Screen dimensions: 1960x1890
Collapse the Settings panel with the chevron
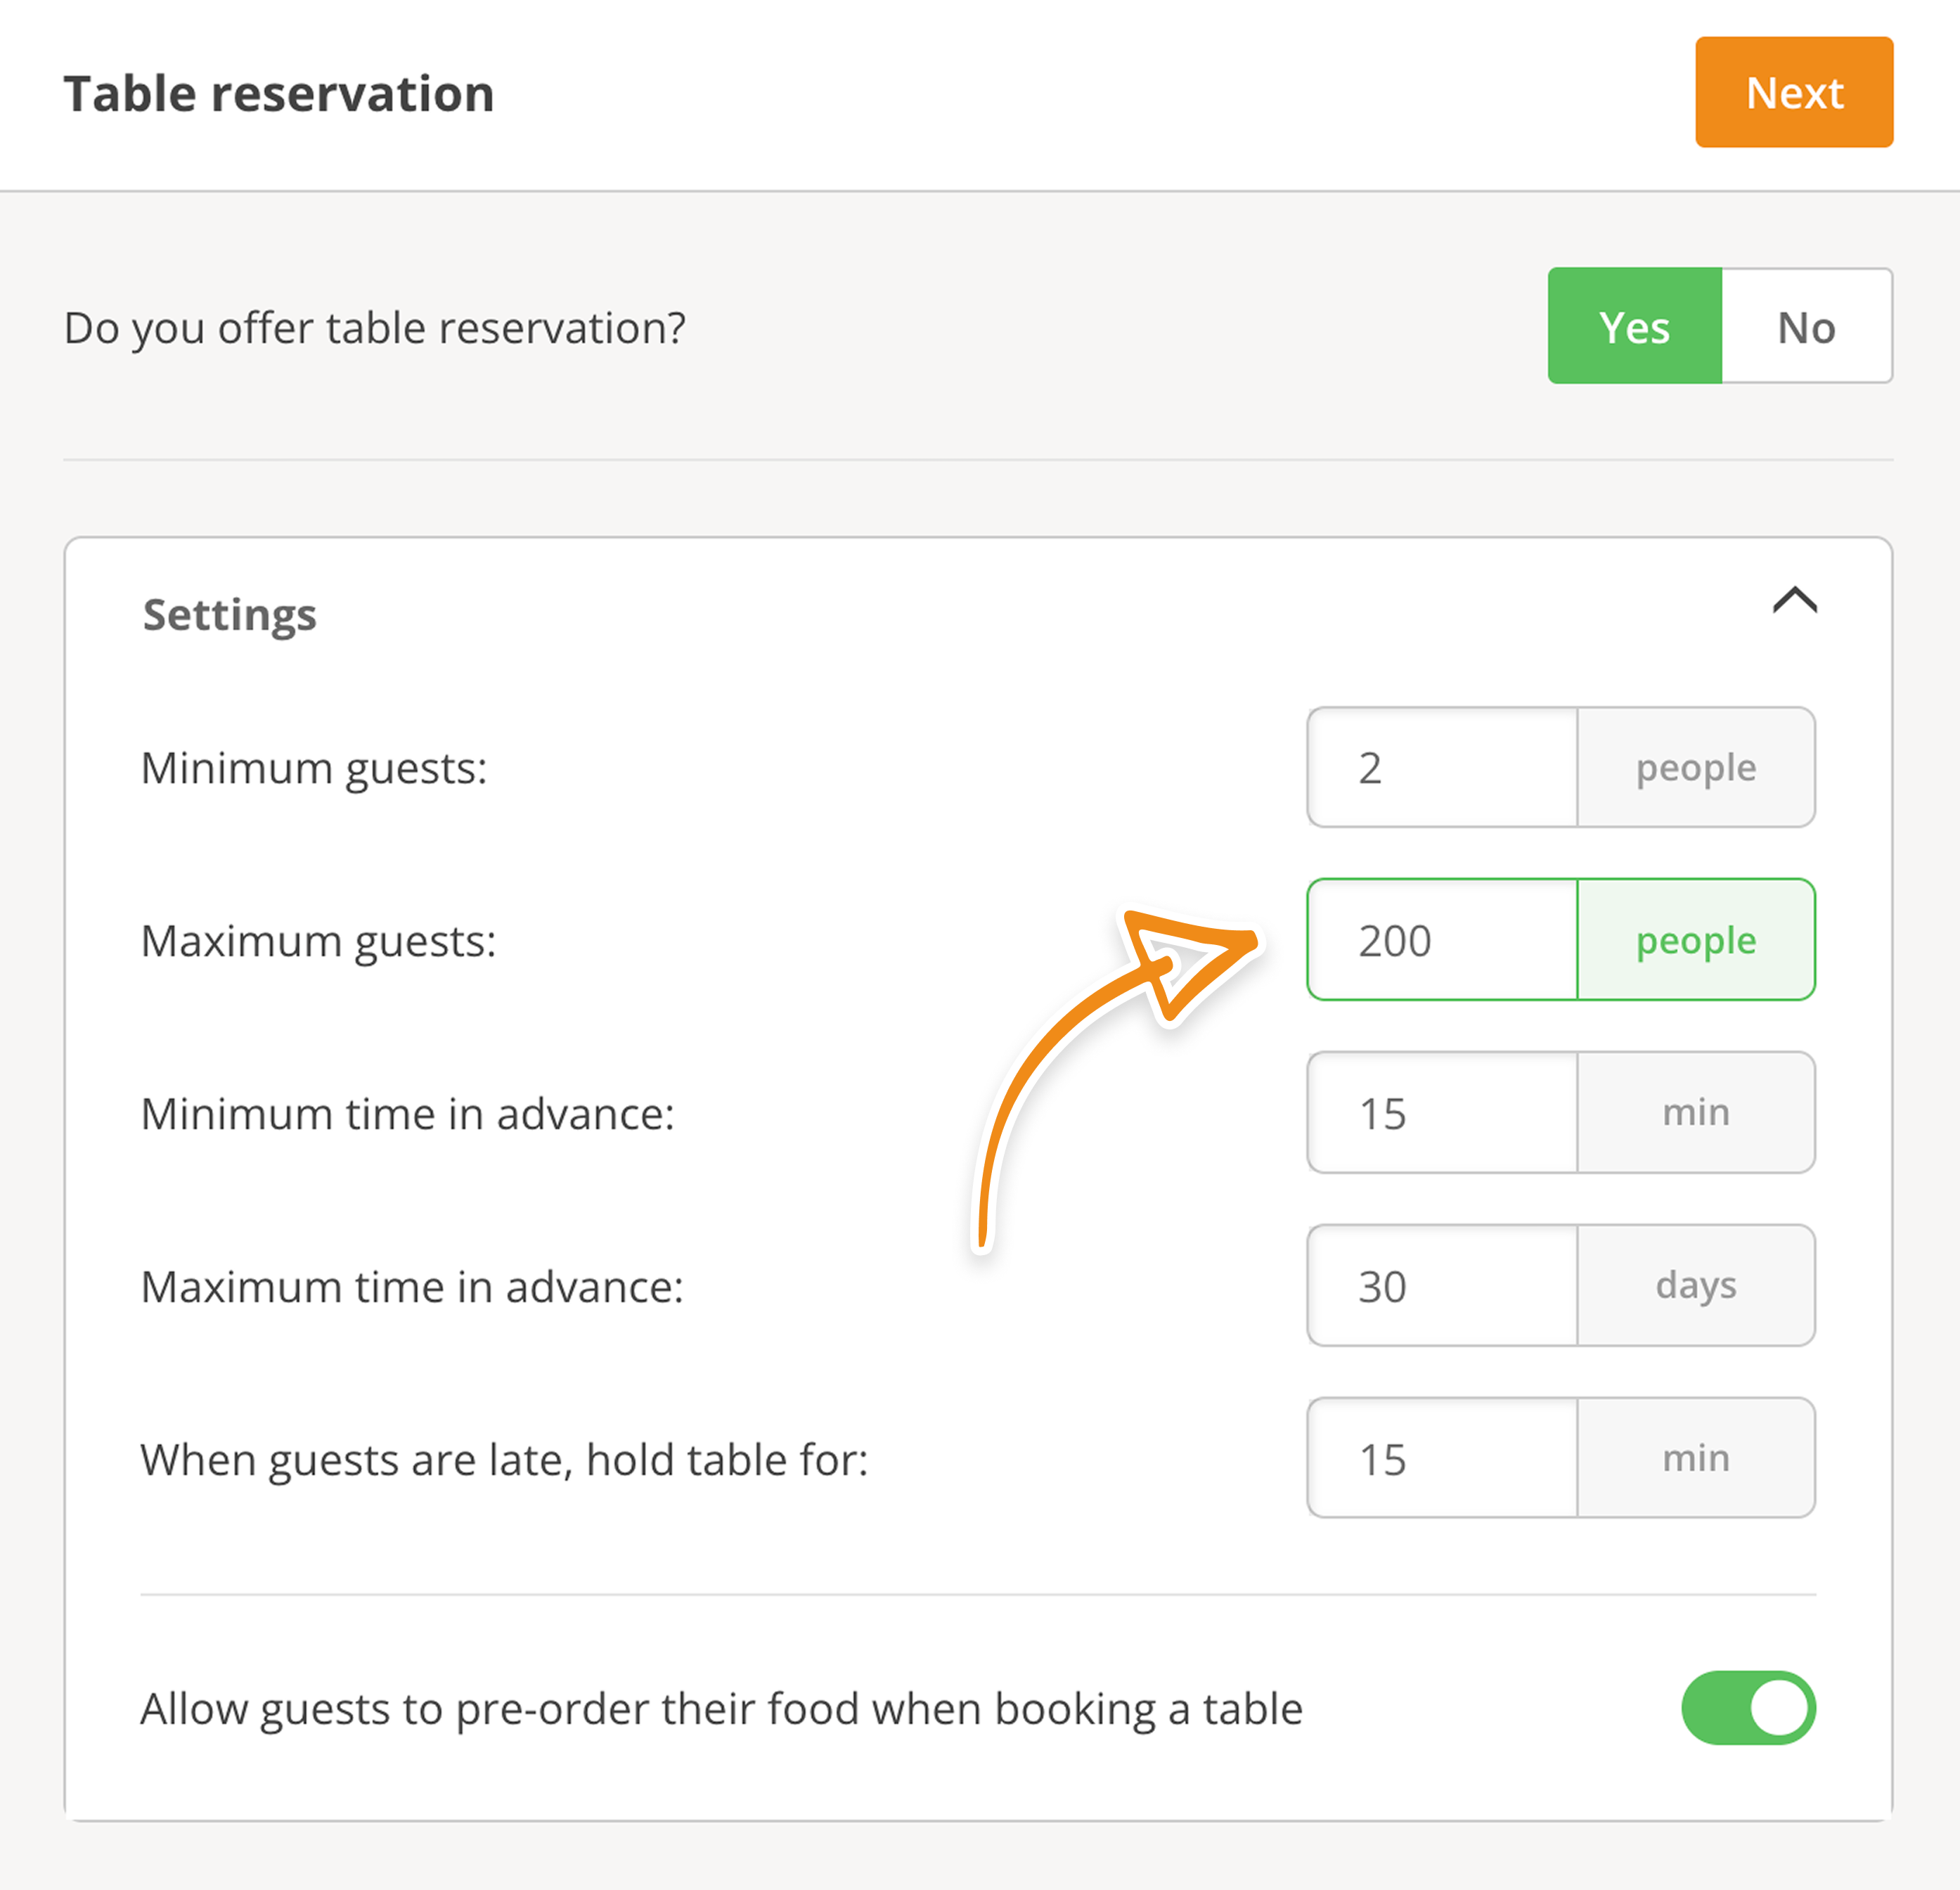pyautogui.click(x=1794, y=601)
